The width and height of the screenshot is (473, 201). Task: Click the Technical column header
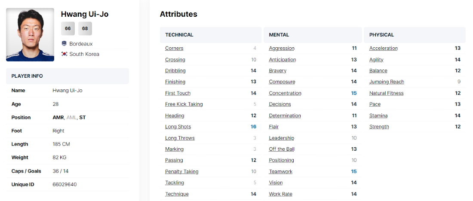pos(179,35)
